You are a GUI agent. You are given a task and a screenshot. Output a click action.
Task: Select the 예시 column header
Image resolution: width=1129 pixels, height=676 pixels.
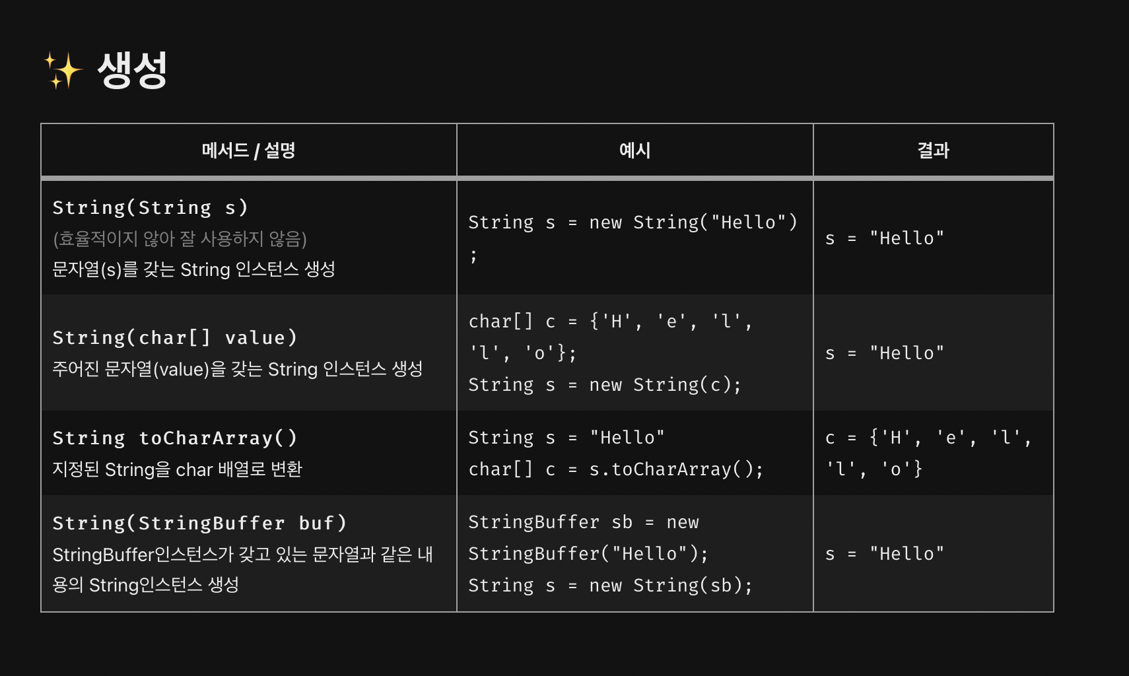[x=634, y=151]
